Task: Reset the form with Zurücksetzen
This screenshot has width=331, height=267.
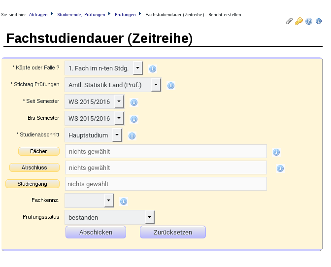Action: pyautogui.click(x=173, y=232)
